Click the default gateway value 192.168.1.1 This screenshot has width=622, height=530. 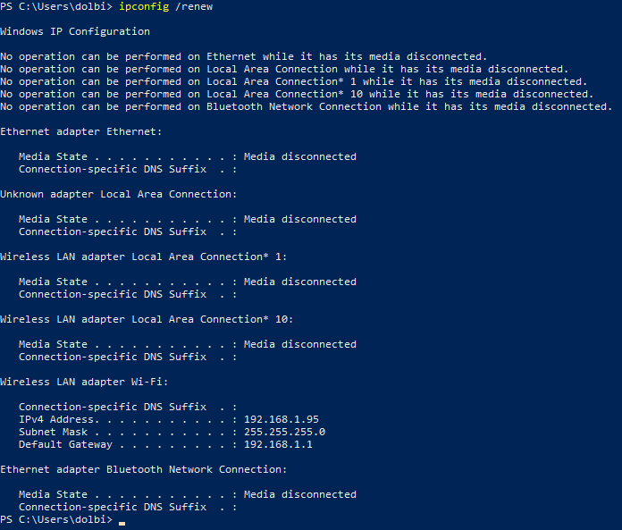[x=278, y=444]
